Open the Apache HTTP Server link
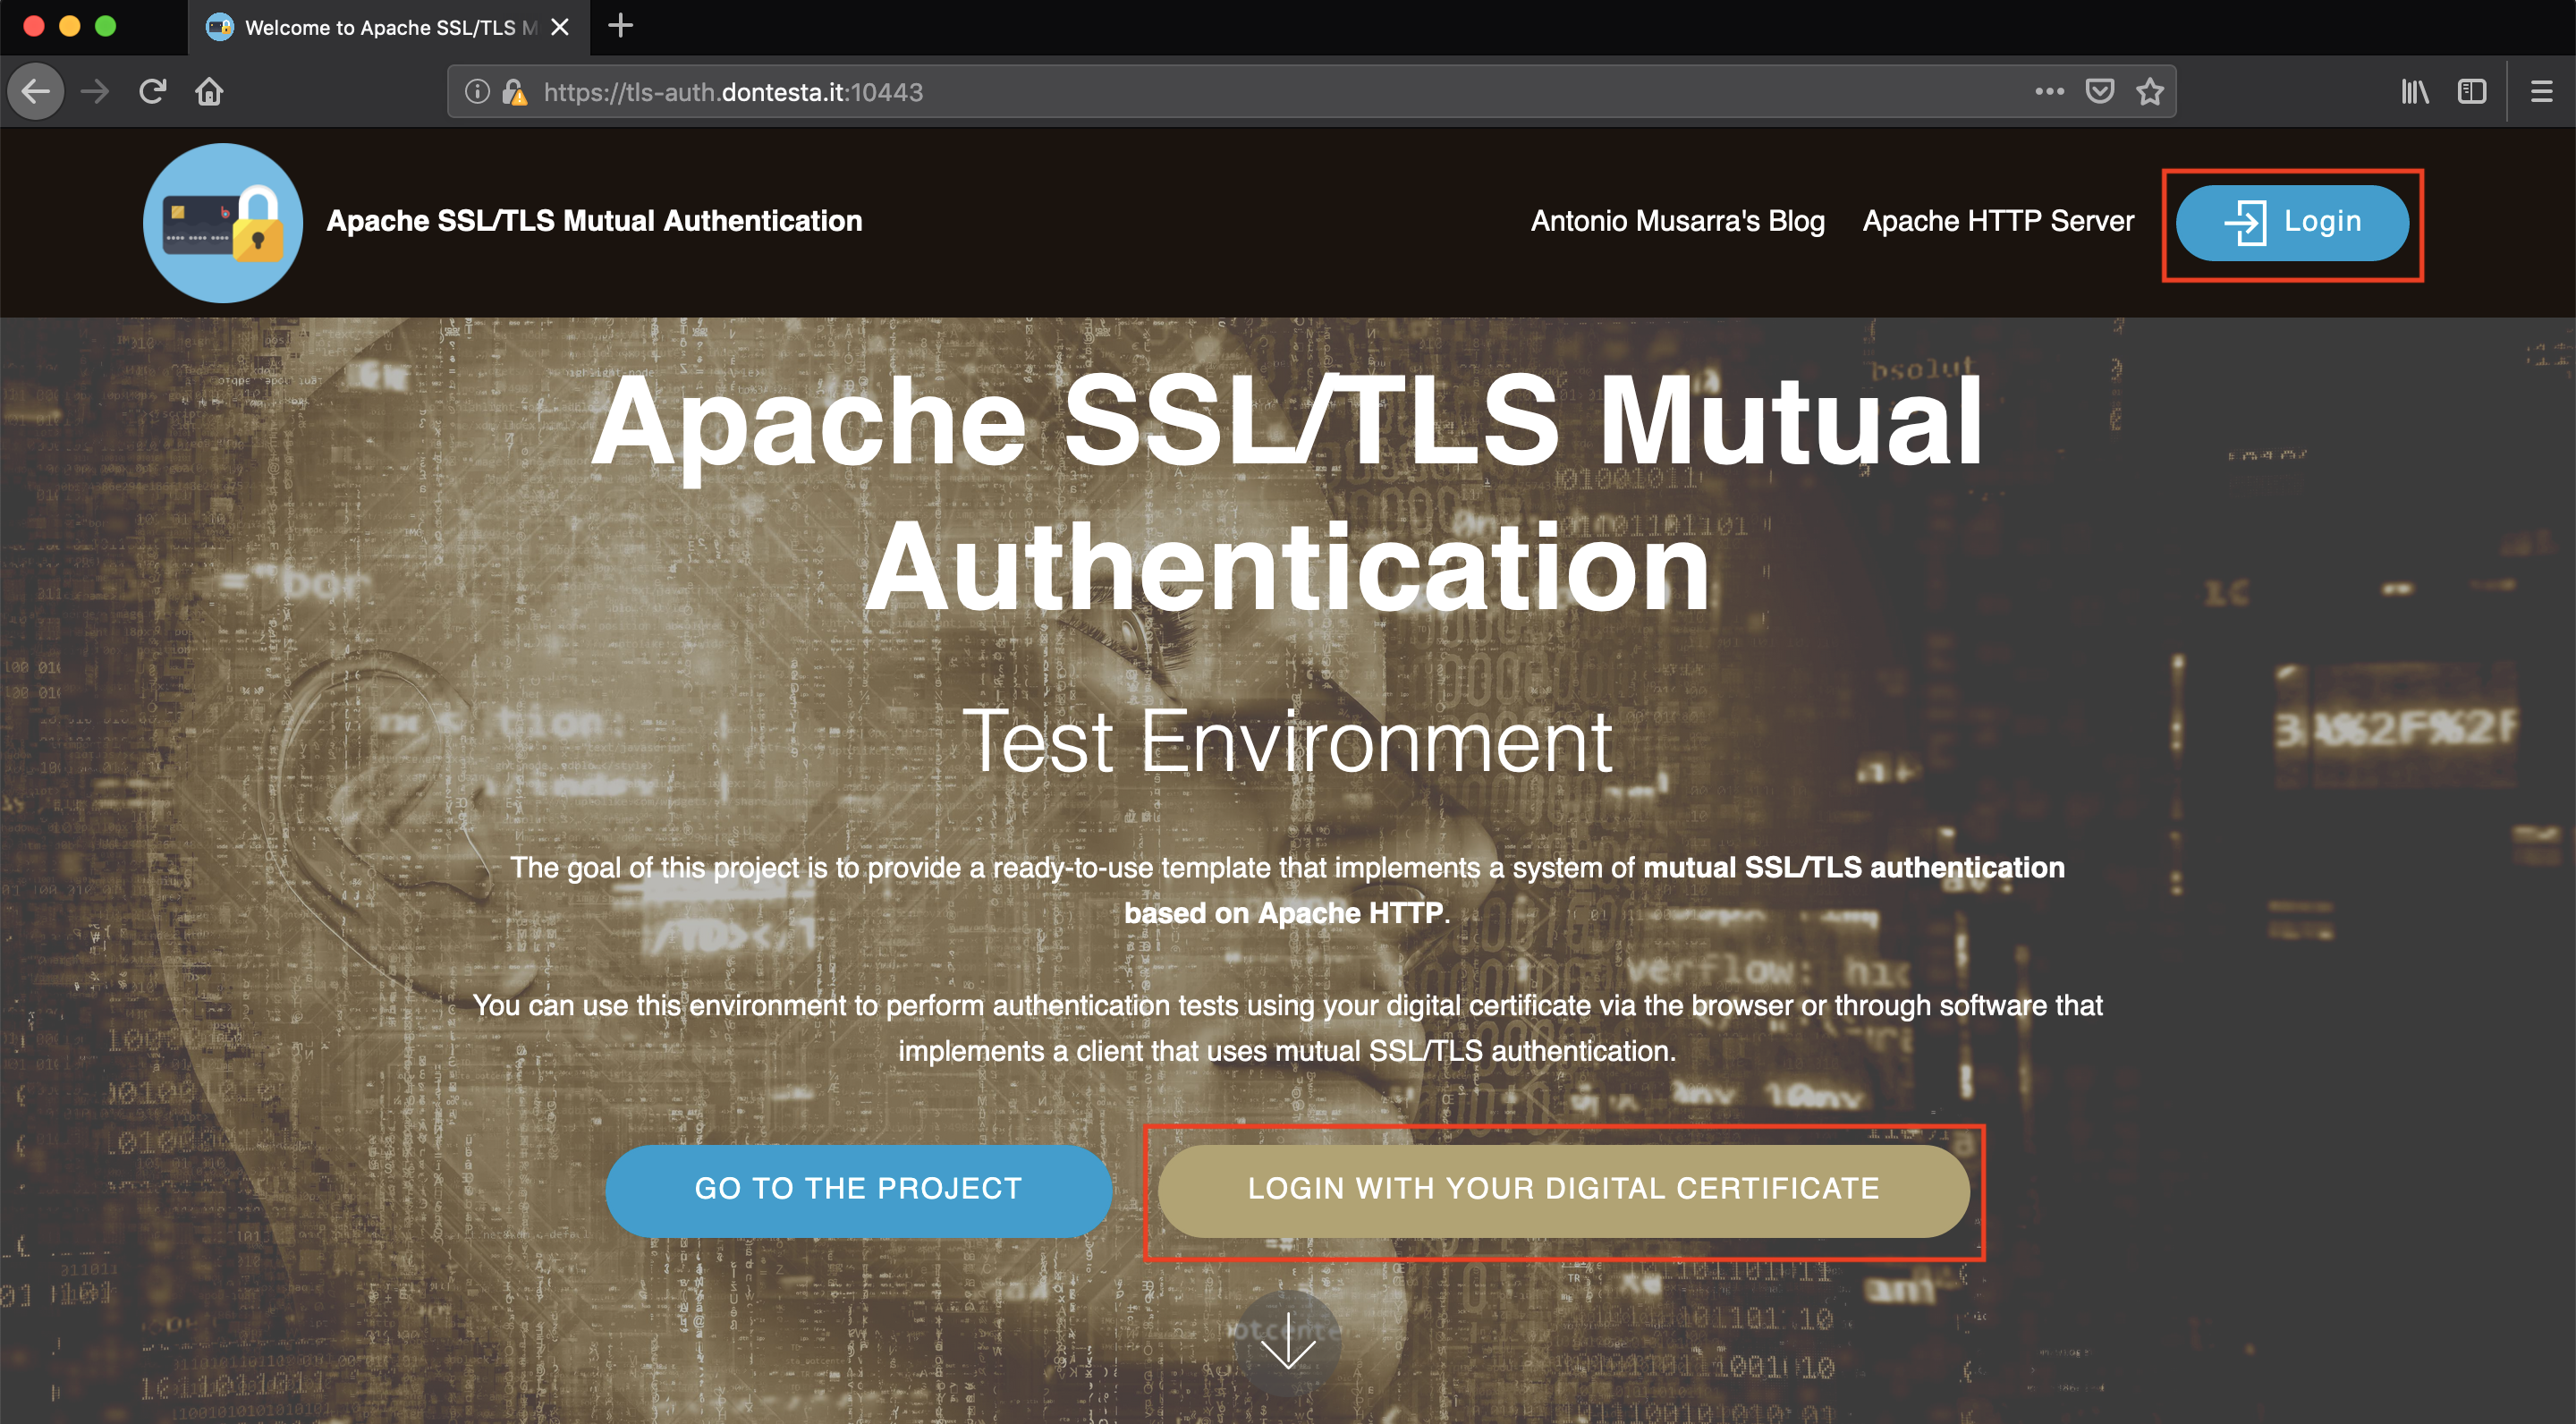 [x=1997, y=221]
